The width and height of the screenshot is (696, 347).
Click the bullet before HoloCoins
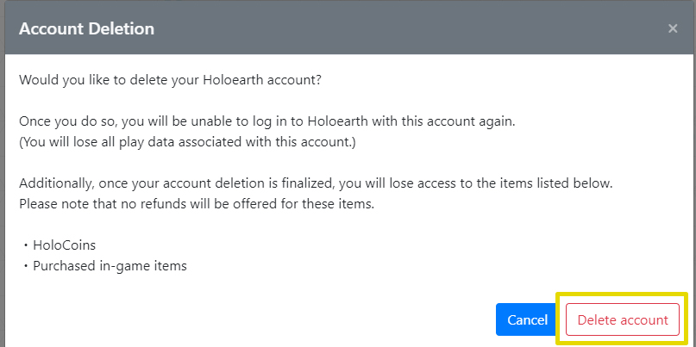[x=25, y=245]
